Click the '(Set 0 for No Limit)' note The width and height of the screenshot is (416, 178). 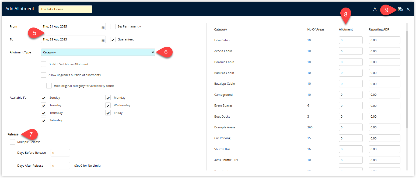click(88, 166)
